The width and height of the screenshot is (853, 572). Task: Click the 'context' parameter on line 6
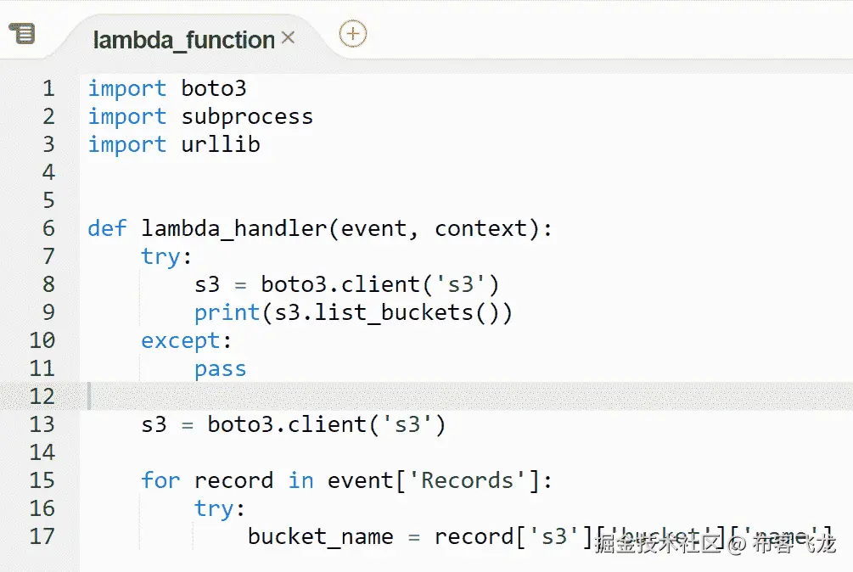[x=480, y=228]
